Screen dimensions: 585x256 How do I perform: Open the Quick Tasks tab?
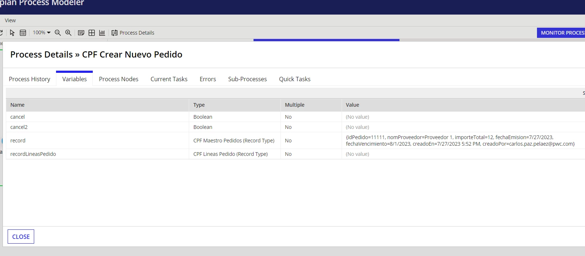pyautogui.click(x=295, y=79)
